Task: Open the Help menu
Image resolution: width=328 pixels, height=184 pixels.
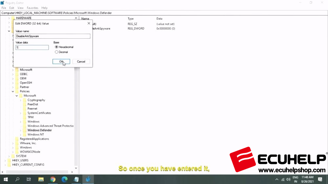Action: (44, 8)
